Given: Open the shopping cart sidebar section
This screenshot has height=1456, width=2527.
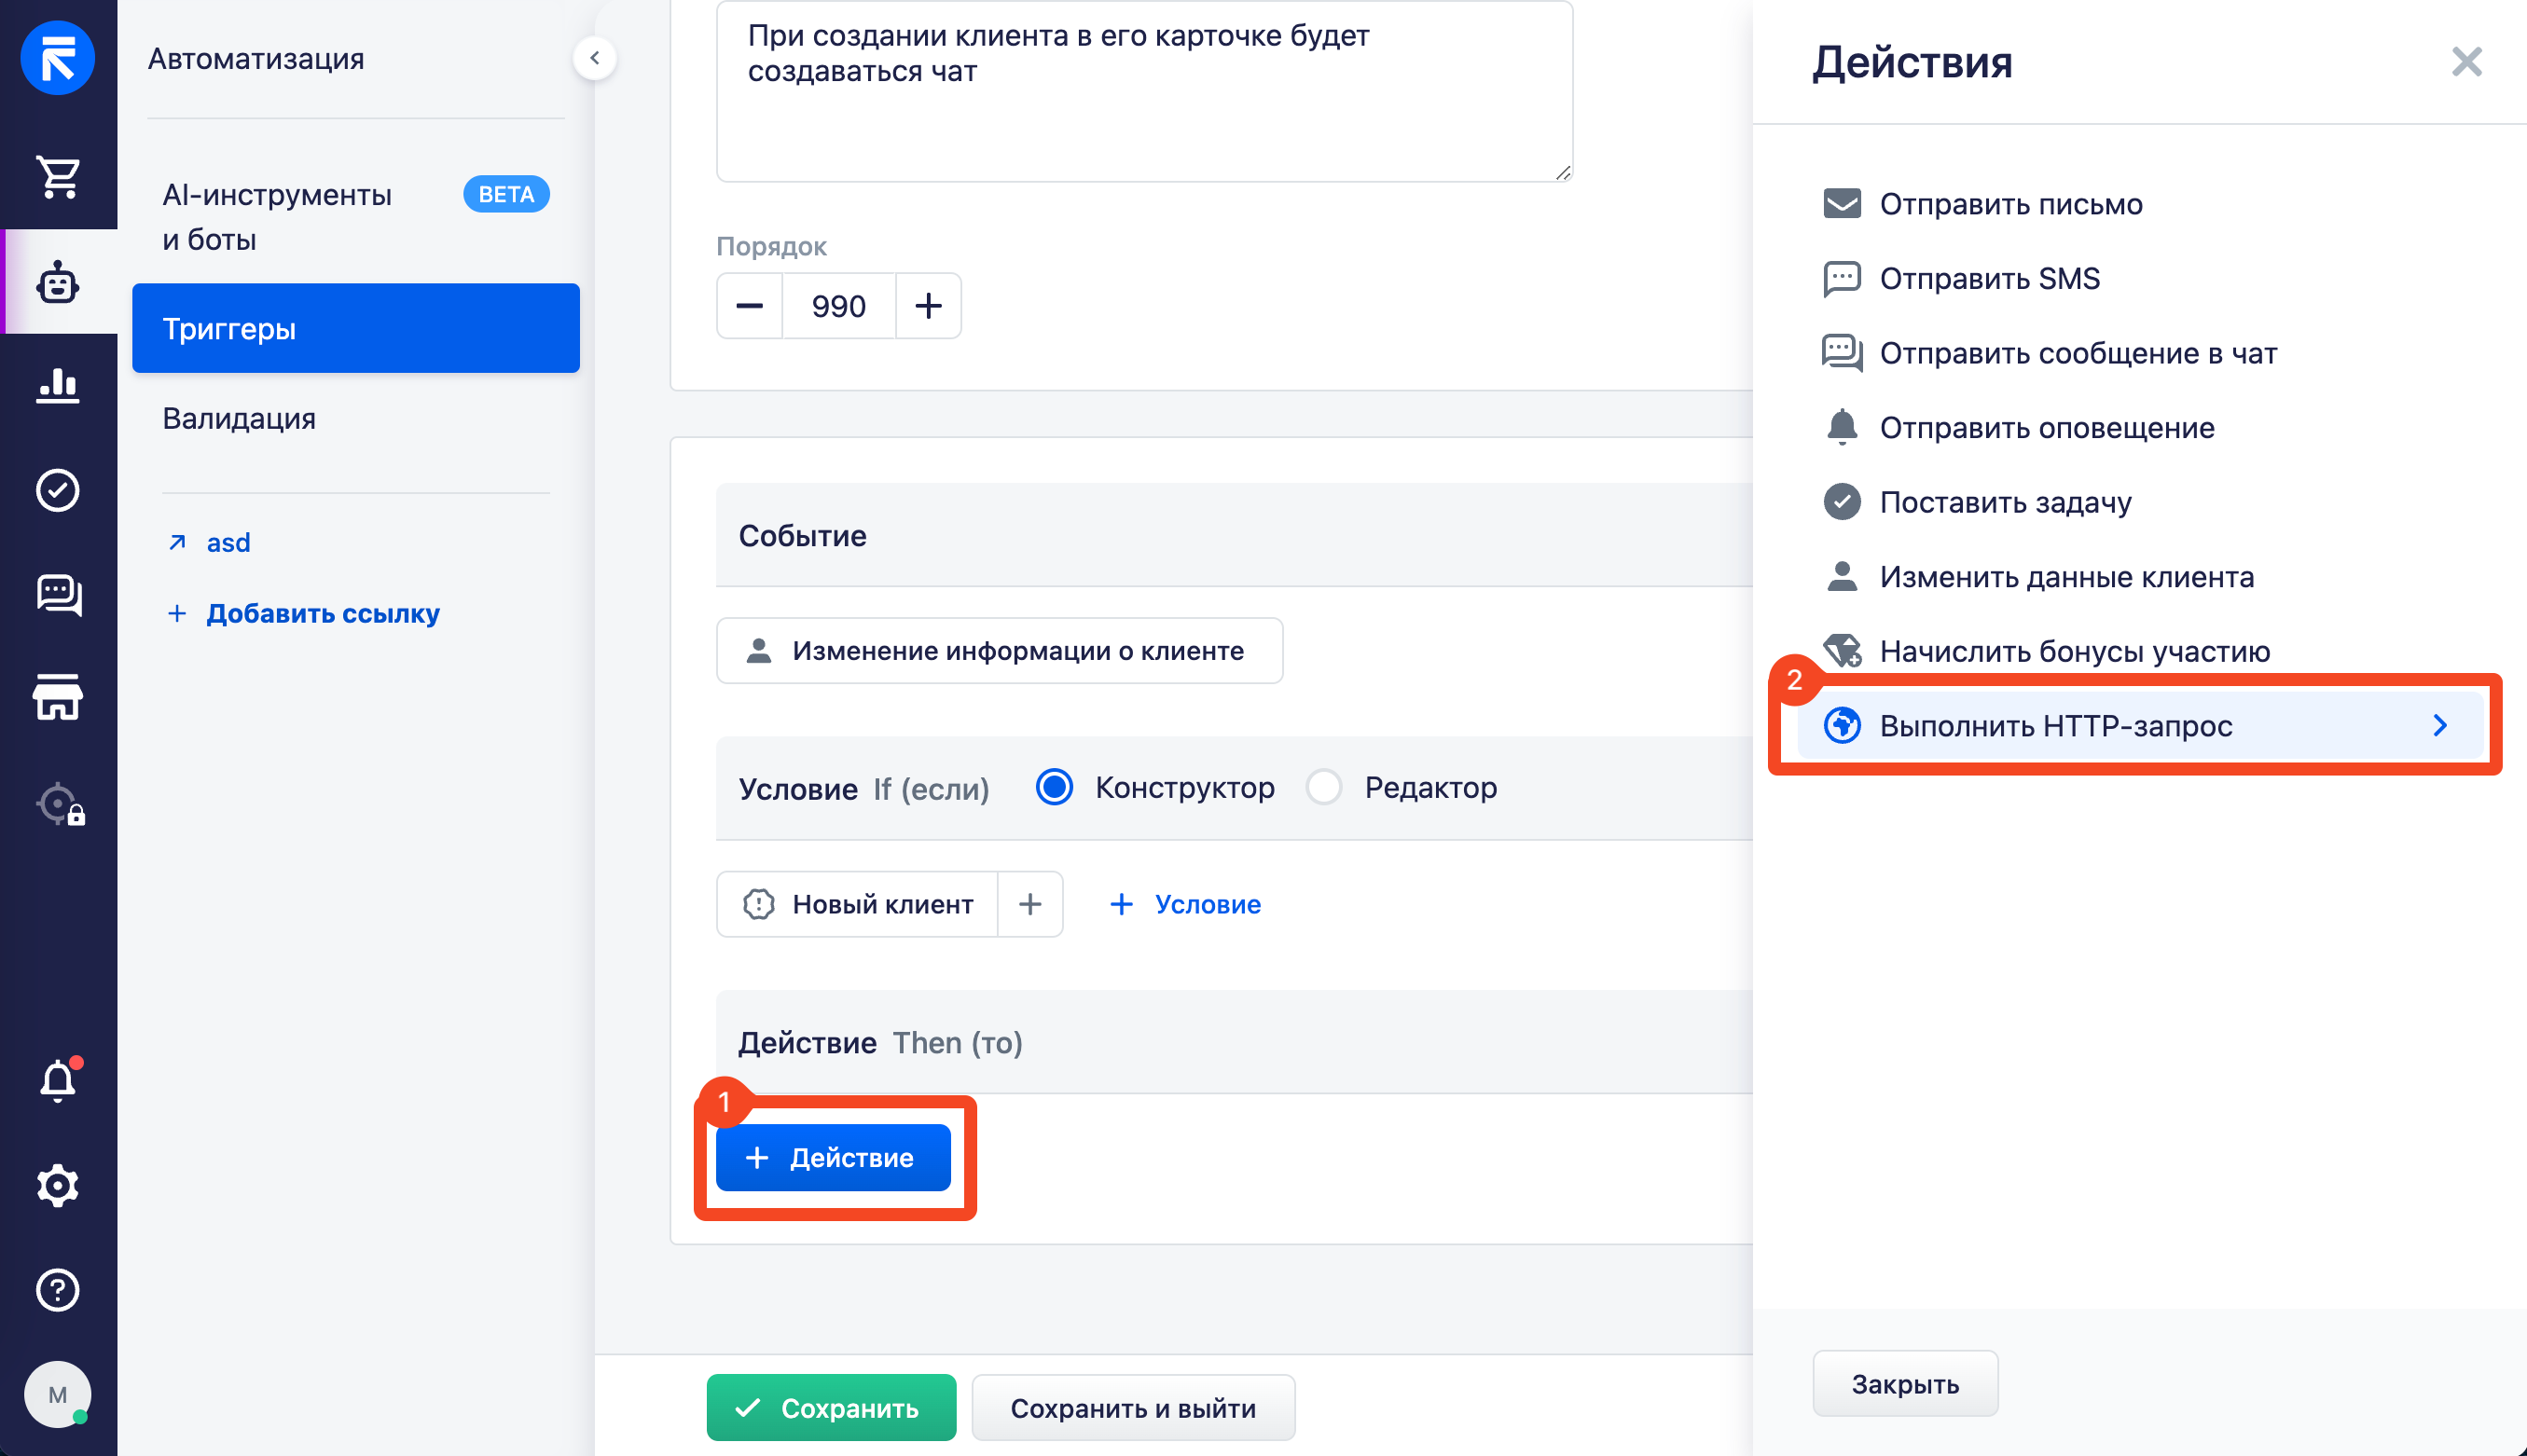Looking at the screenshot, I should coord(58,177).
